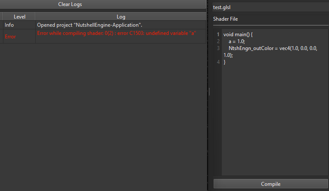This screenshot has width=329, height=191.
Task: Select the row header of the Error row
Action: pyautogui.click(x=2, y=36)
